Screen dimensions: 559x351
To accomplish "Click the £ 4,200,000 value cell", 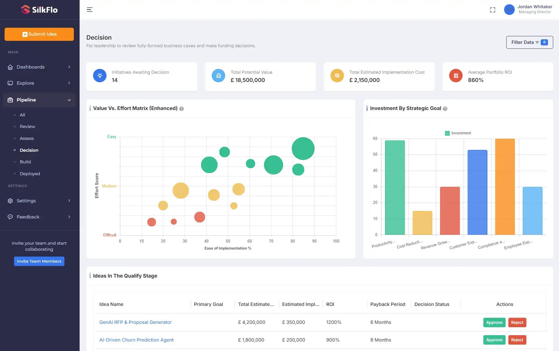I will (x=252, y=322).
